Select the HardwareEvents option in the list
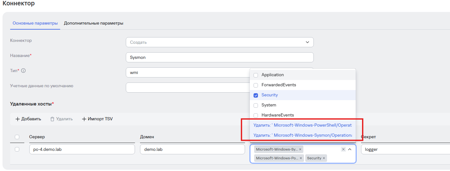This screenshot has width=450, height=171. 256,115
